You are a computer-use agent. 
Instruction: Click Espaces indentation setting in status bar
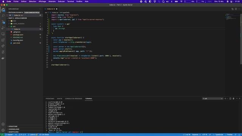point(196,134)
